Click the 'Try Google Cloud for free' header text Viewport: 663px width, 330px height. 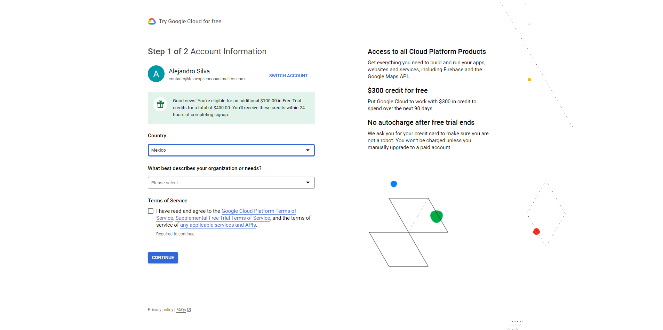pos(190,22)
